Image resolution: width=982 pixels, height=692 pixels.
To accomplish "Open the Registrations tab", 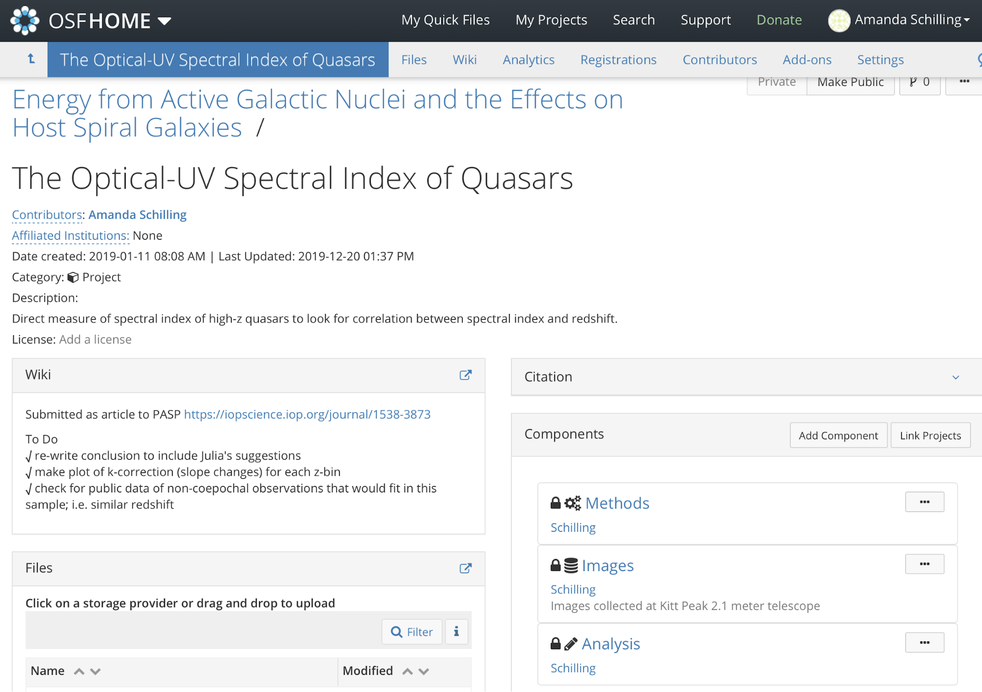I will [x=618, y=59].
